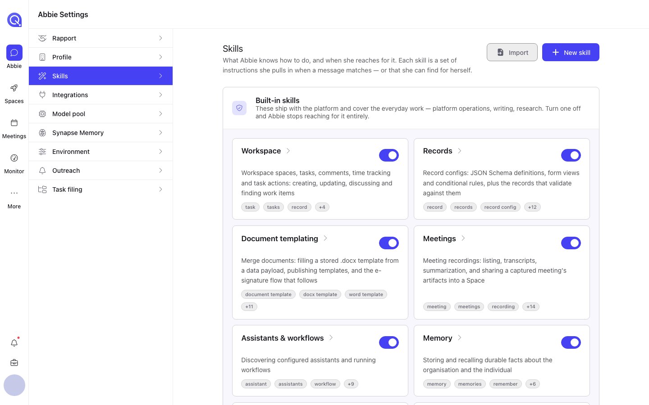
Task: Click the 'remember' tag in Memory
Action: coord(505,384)
